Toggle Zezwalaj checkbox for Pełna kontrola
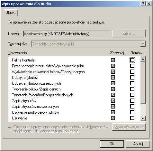Viewport: 153px width, 151px height. [113, 60]
